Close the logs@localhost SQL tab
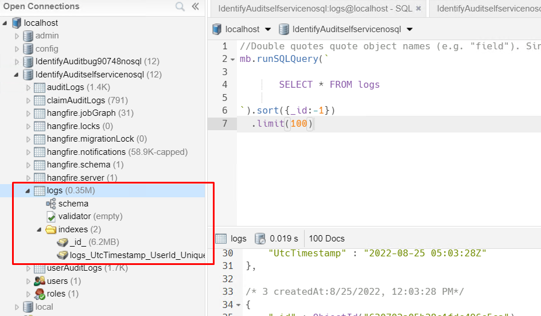 click(418, 9)
